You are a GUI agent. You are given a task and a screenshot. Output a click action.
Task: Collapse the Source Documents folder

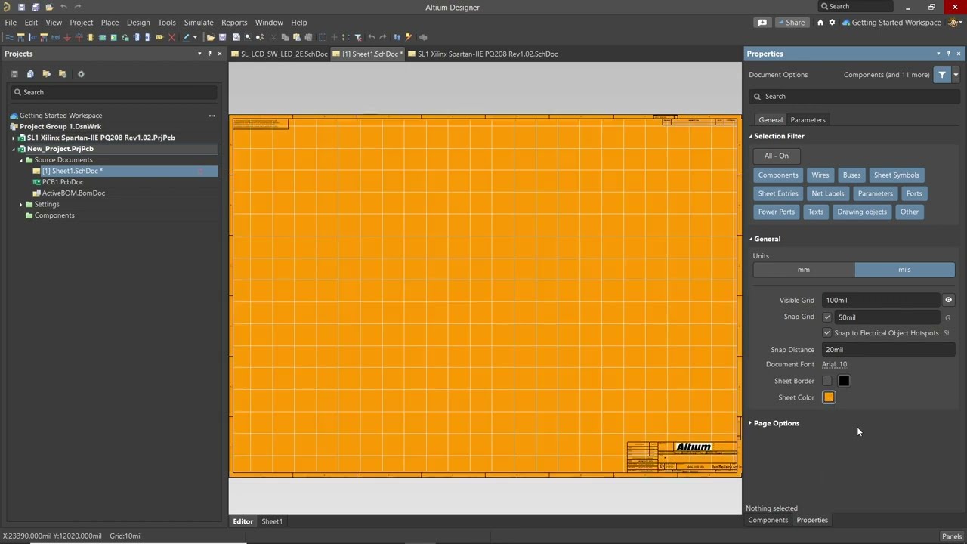pyautogui.click(x=21, y=160)
